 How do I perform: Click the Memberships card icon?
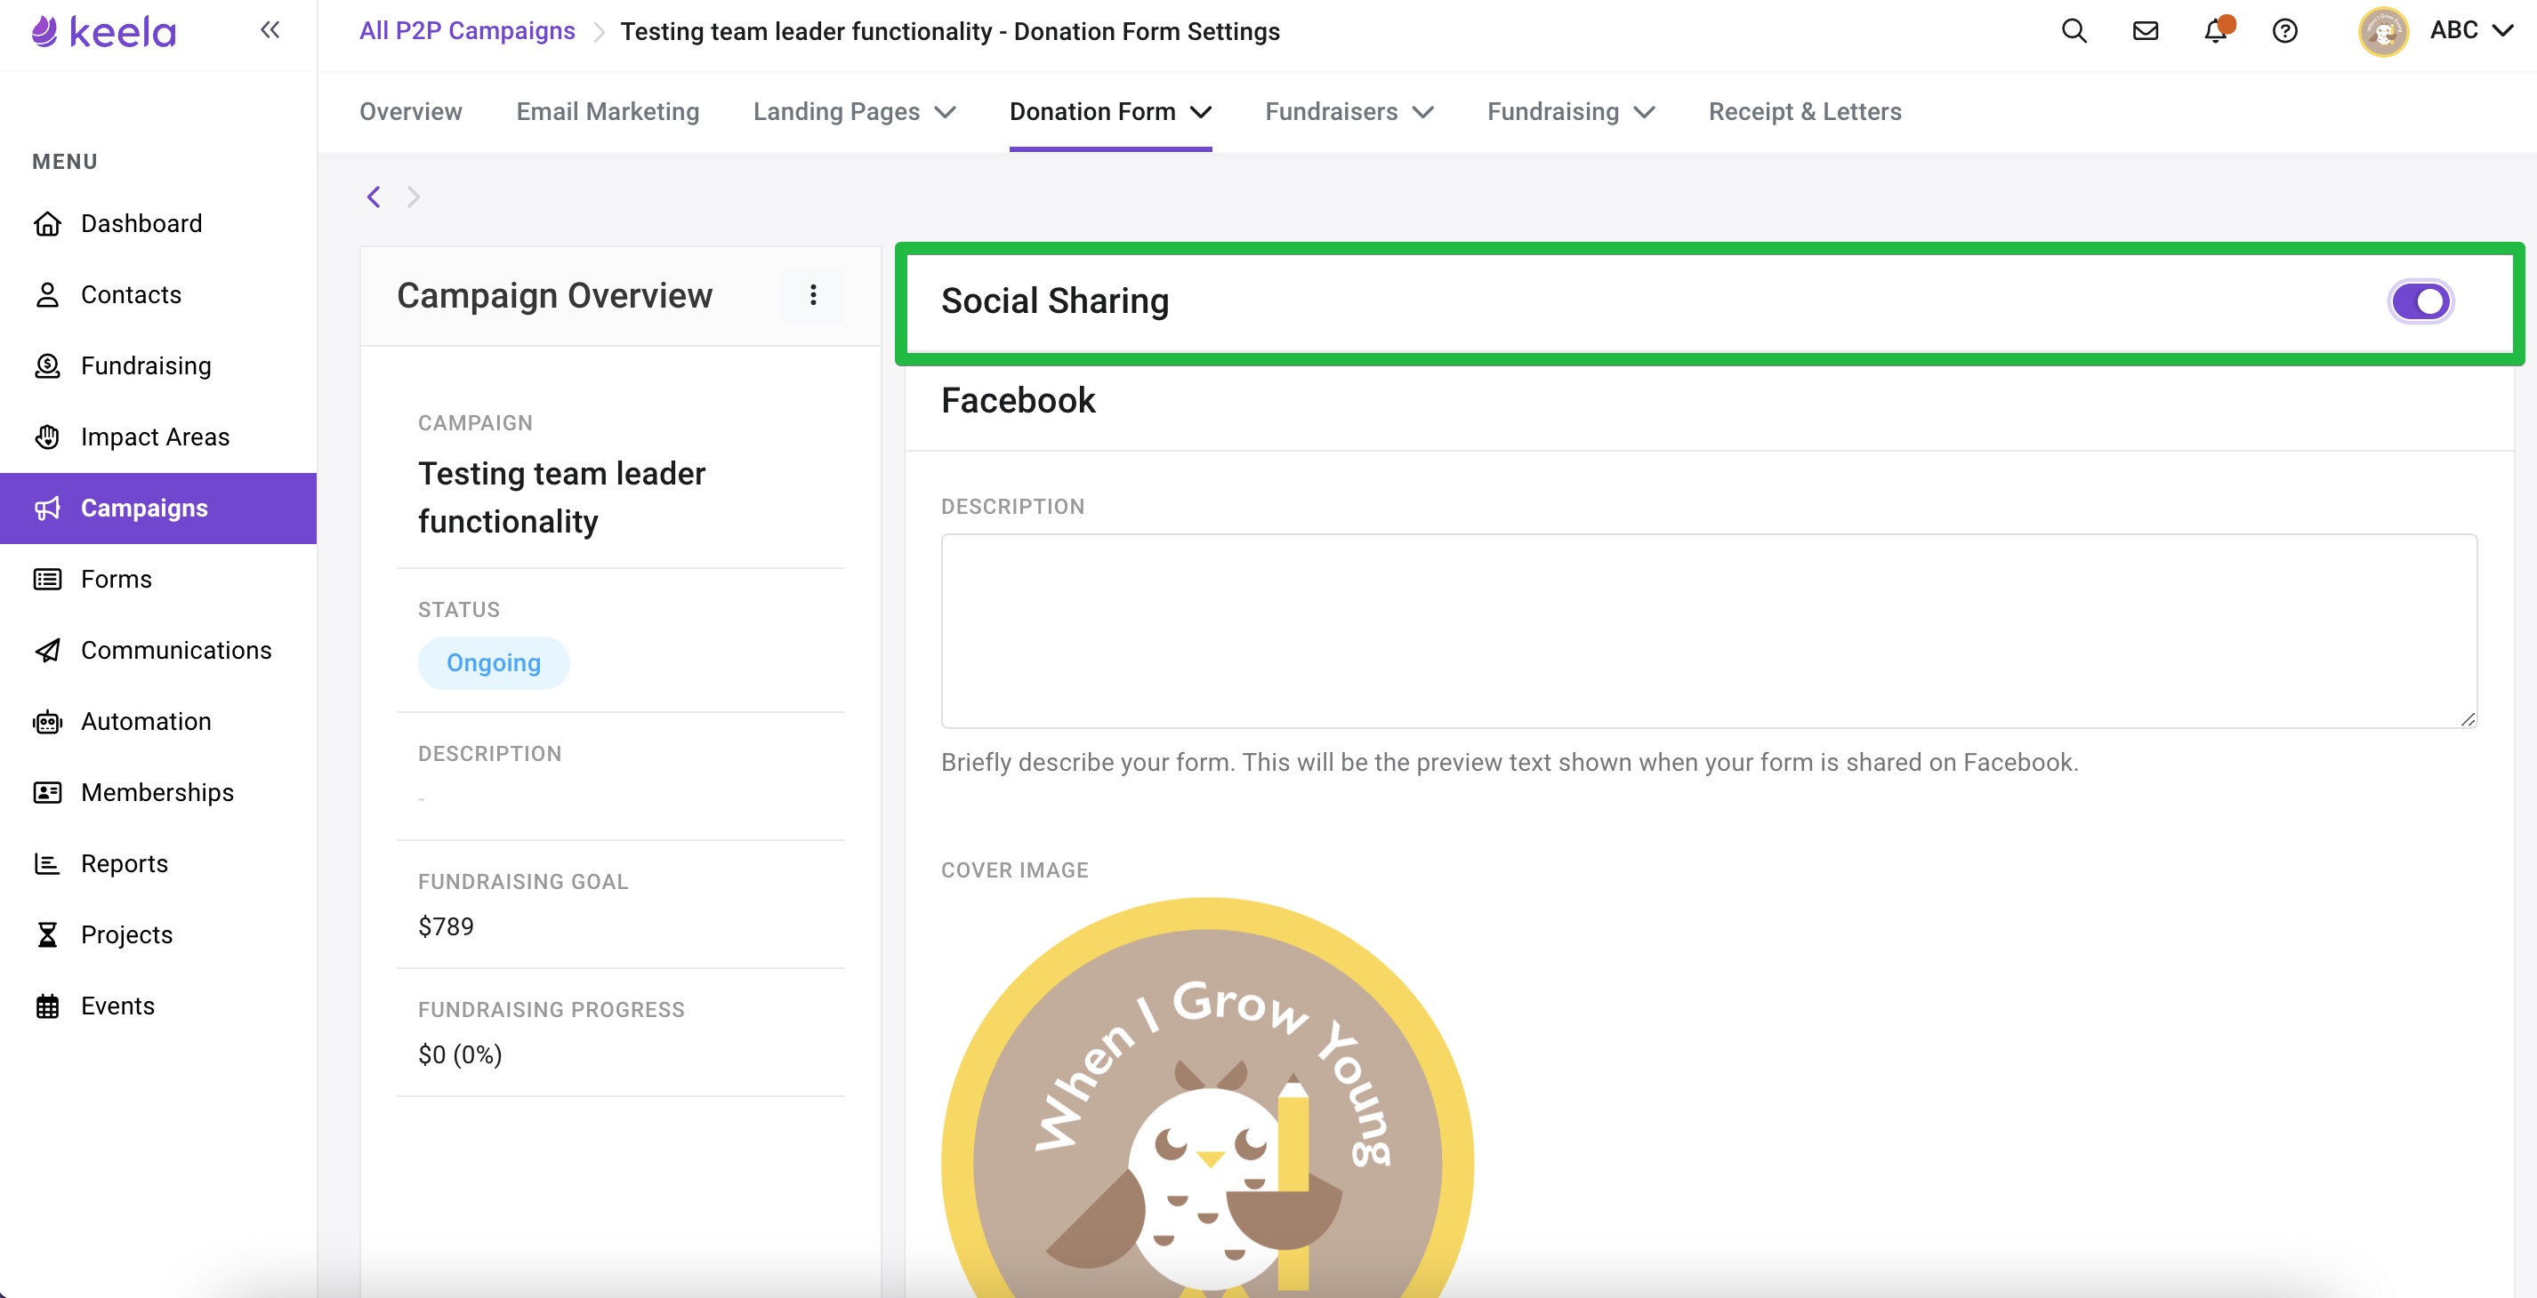click(47, 792)
